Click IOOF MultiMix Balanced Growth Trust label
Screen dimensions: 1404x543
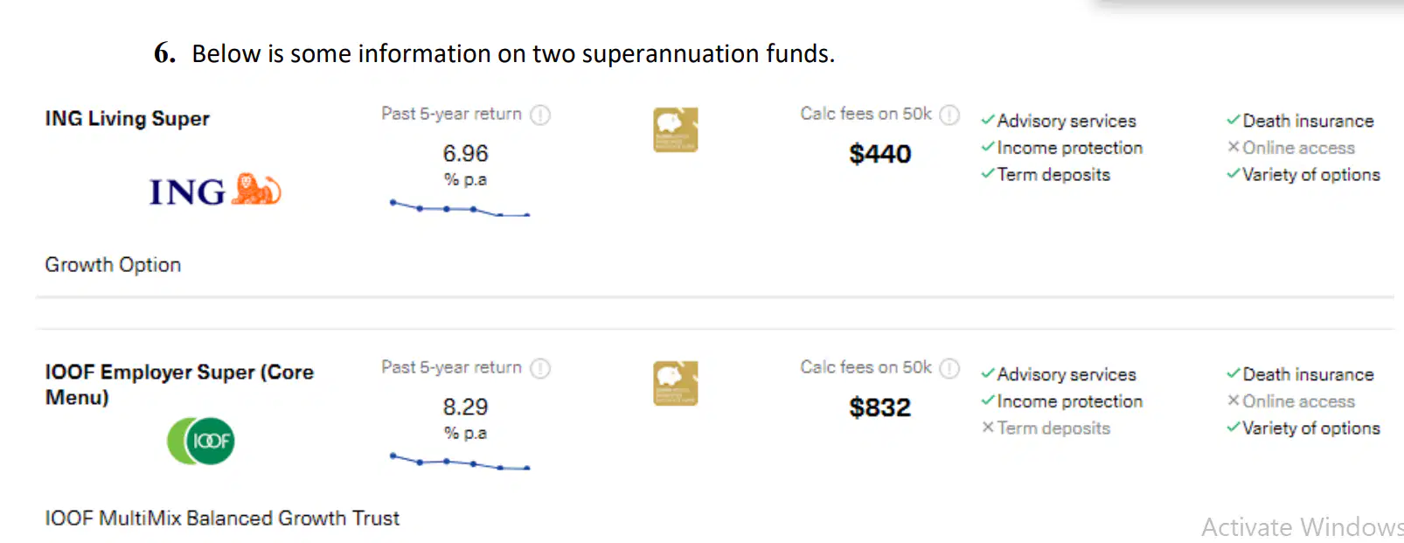point(222,519)
